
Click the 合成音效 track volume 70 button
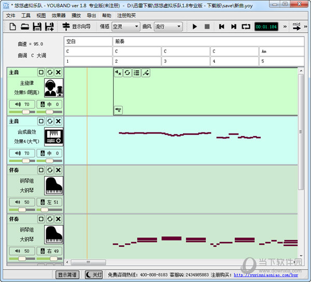pyautogui.click(x=22, y=153)
